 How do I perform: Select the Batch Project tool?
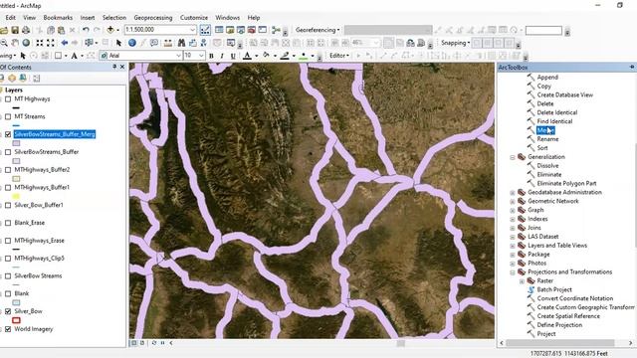click(554, 289)
